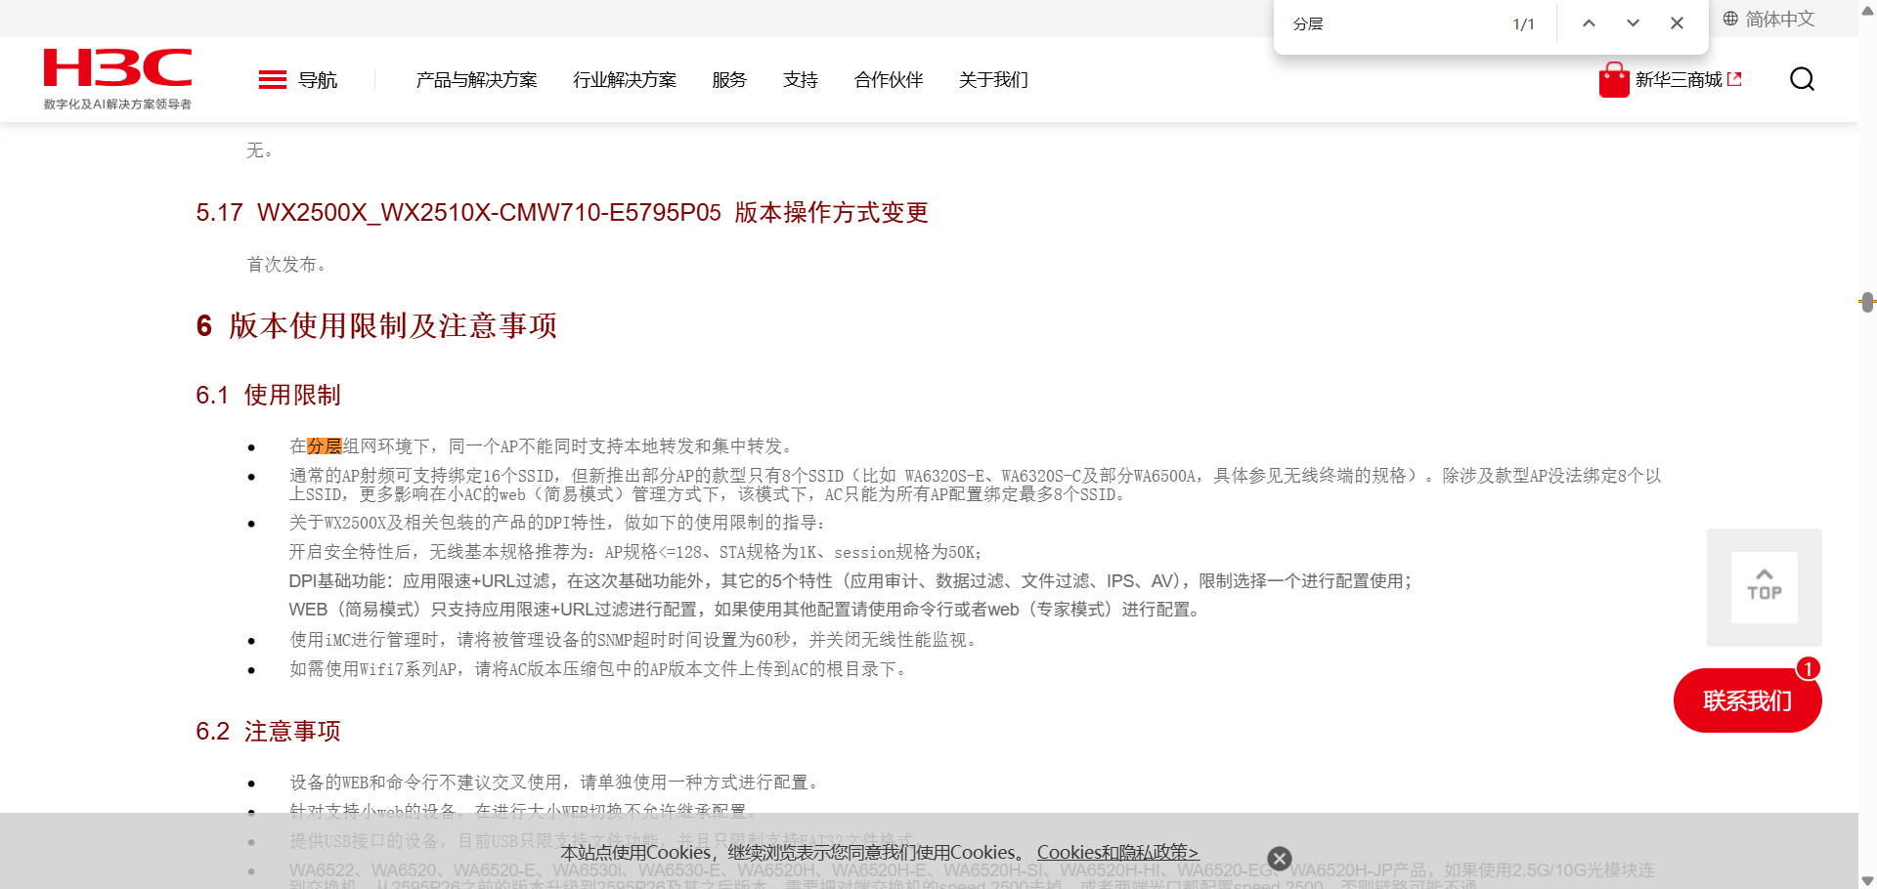
Task: Close the find-in-page bar
Action: tap(1677, 23)
